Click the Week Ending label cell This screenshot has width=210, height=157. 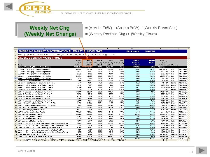[133, 51]
